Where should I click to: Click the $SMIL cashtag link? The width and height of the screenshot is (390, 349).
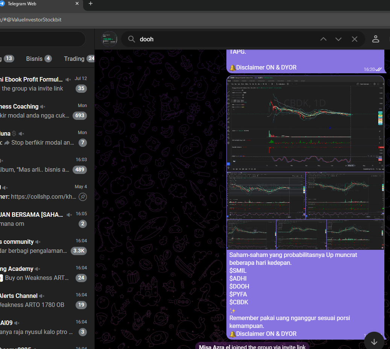[x=238, y=270]
